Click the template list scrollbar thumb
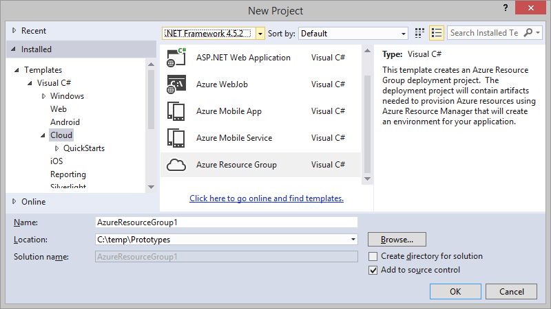 (x=367, y=124)
